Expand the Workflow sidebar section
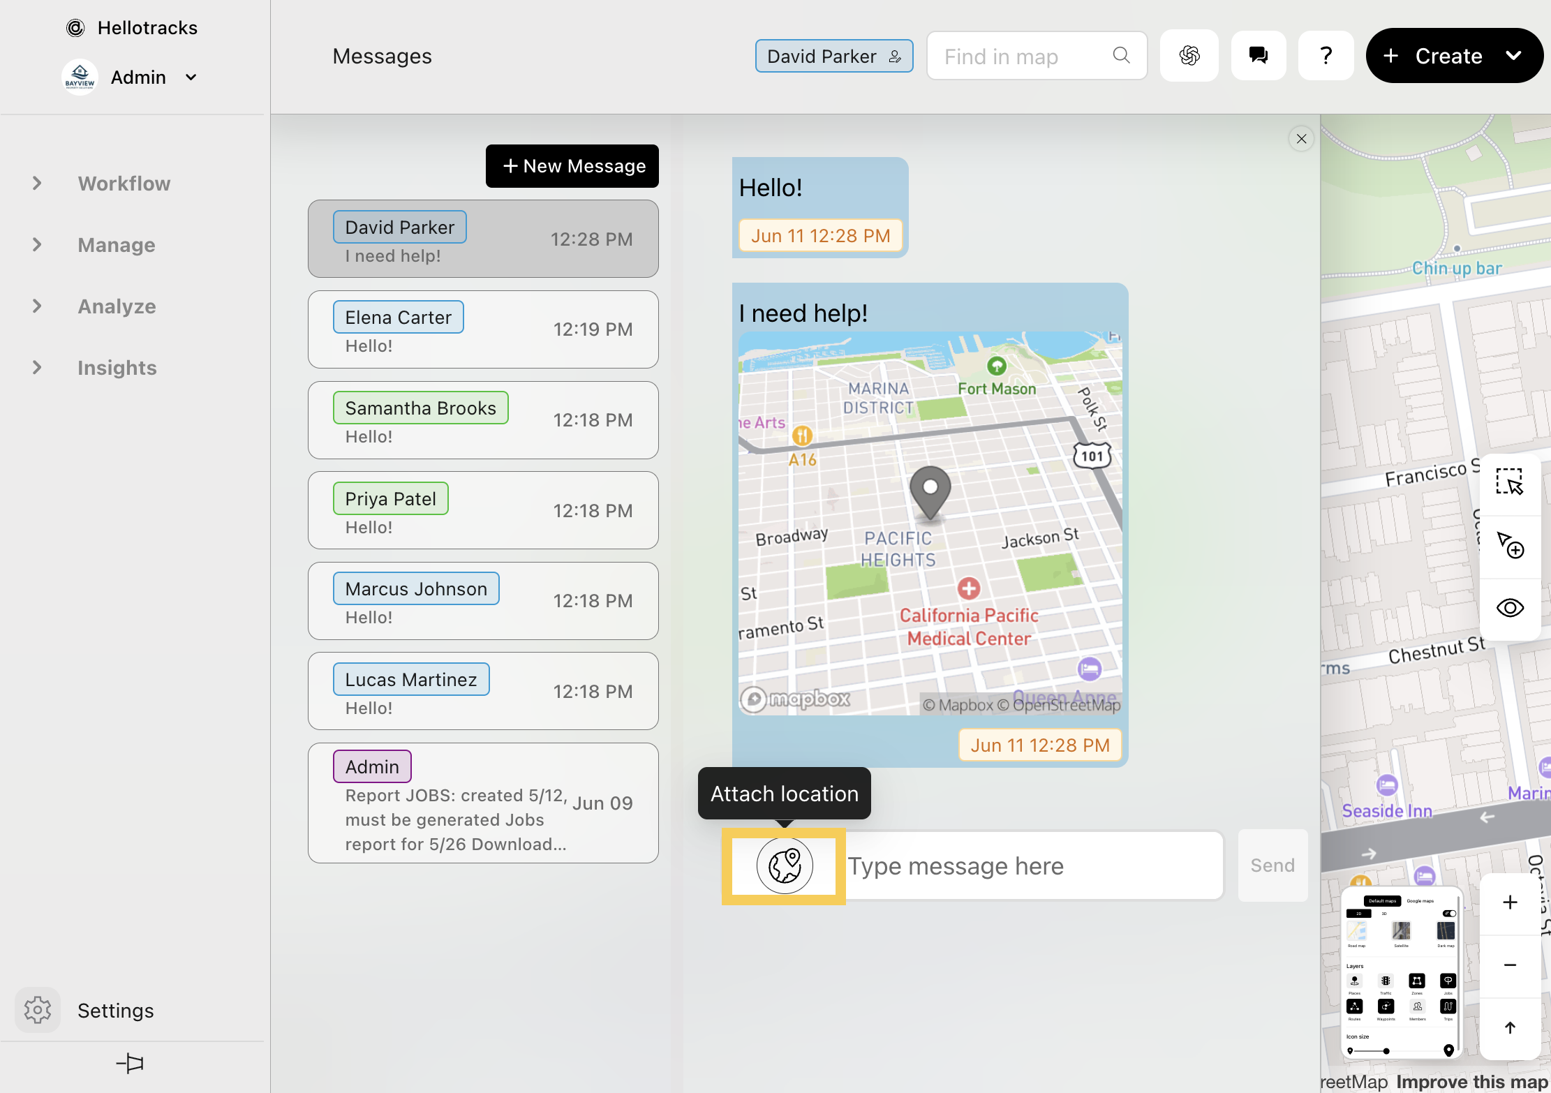The height and width of the screenshot is (1093, 1551). (x=36, y=184)
